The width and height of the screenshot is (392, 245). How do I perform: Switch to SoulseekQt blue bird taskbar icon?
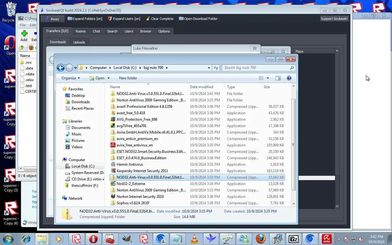click(x=210, y=239)
